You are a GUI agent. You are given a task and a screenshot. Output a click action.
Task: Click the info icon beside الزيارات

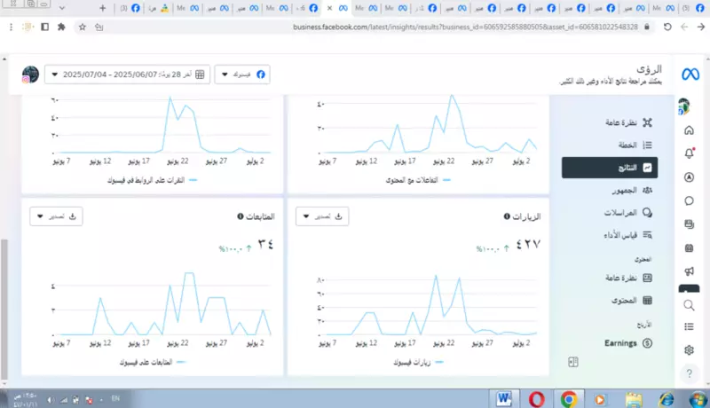pyautogui.click(x=507, y=216)
